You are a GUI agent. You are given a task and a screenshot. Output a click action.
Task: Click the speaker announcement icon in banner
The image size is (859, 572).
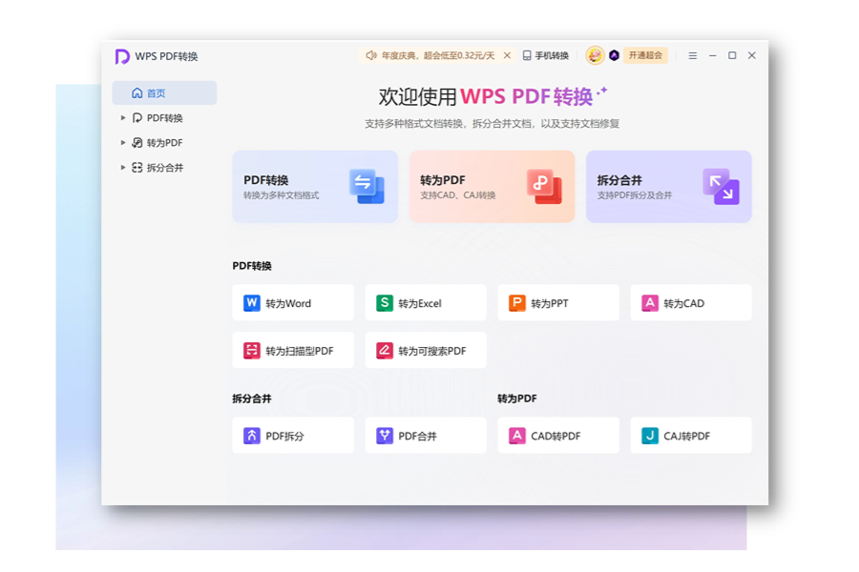371,55
